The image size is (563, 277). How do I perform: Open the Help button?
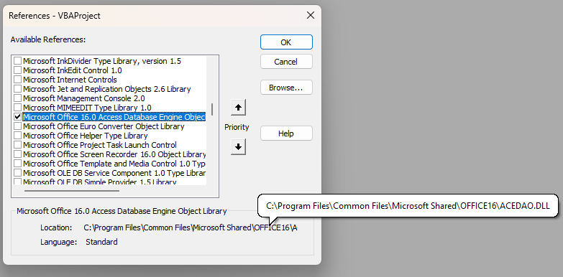pos(286,133)
